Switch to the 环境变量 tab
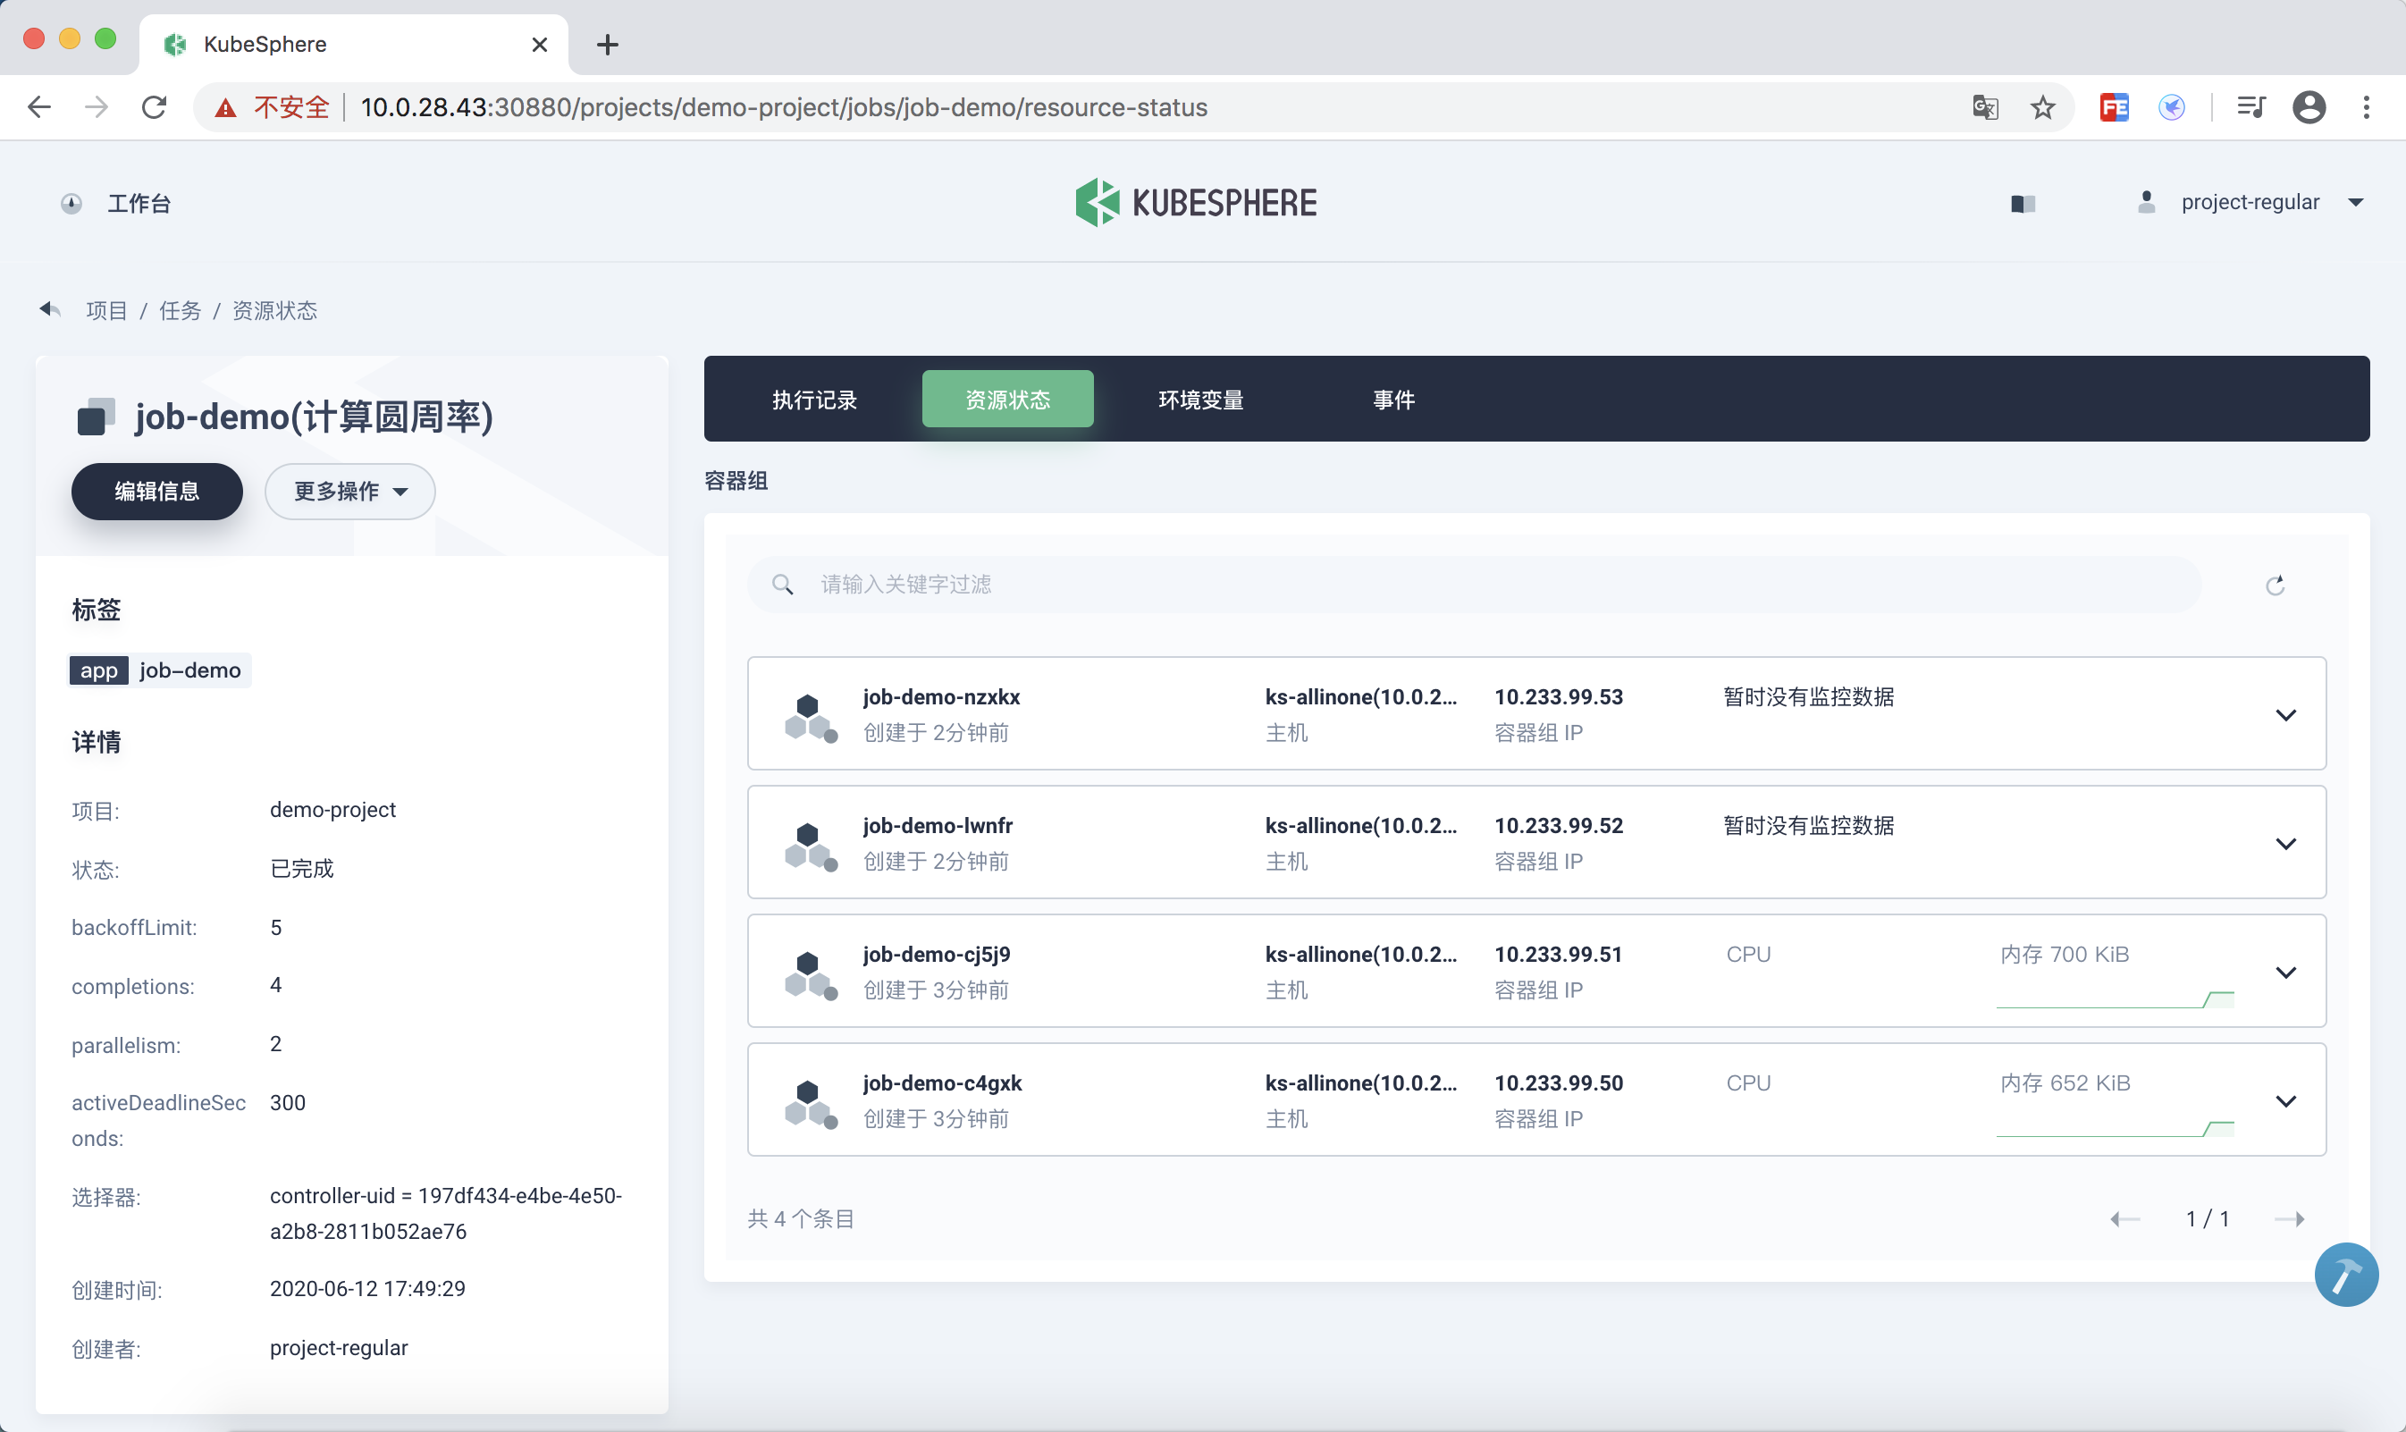This screenshot has height=1432, width=2406. pos(1200,400)
